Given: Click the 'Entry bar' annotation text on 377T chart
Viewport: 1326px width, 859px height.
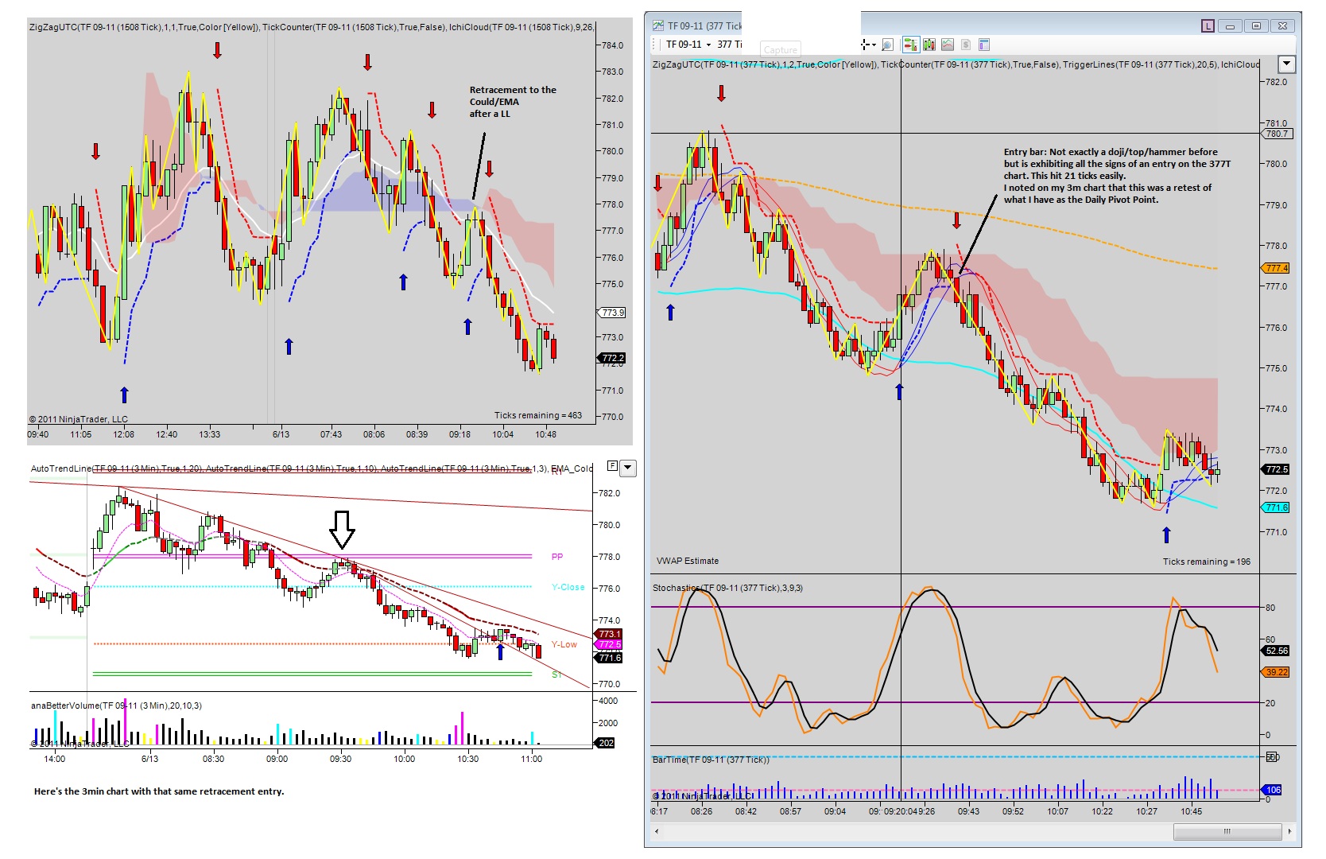Looking at the screenshot, I should [1117, 175].
